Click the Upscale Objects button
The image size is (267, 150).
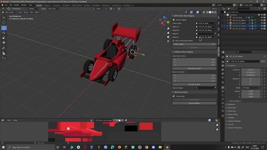(x=194, y=103)
